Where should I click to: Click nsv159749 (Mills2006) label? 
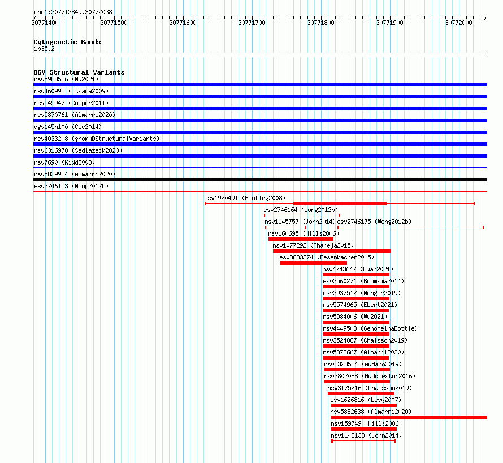(x=366, y=423)
